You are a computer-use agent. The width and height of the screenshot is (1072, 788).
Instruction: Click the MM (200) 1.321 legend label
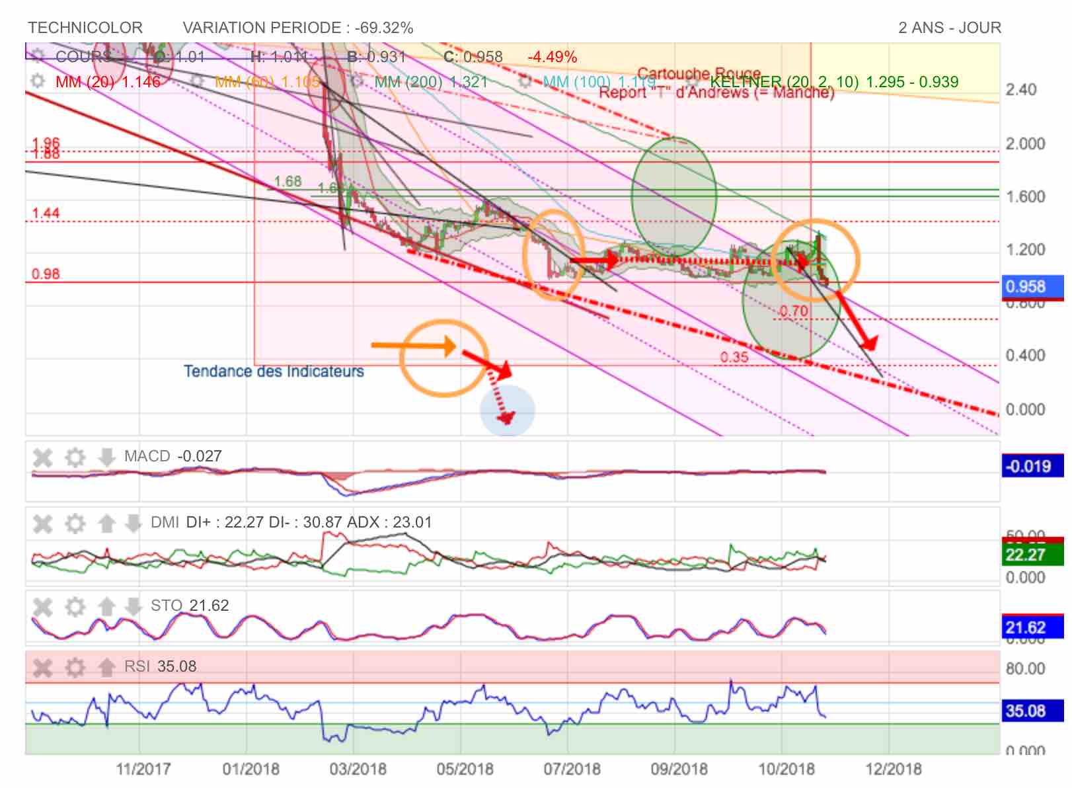[x=431, y=82]
